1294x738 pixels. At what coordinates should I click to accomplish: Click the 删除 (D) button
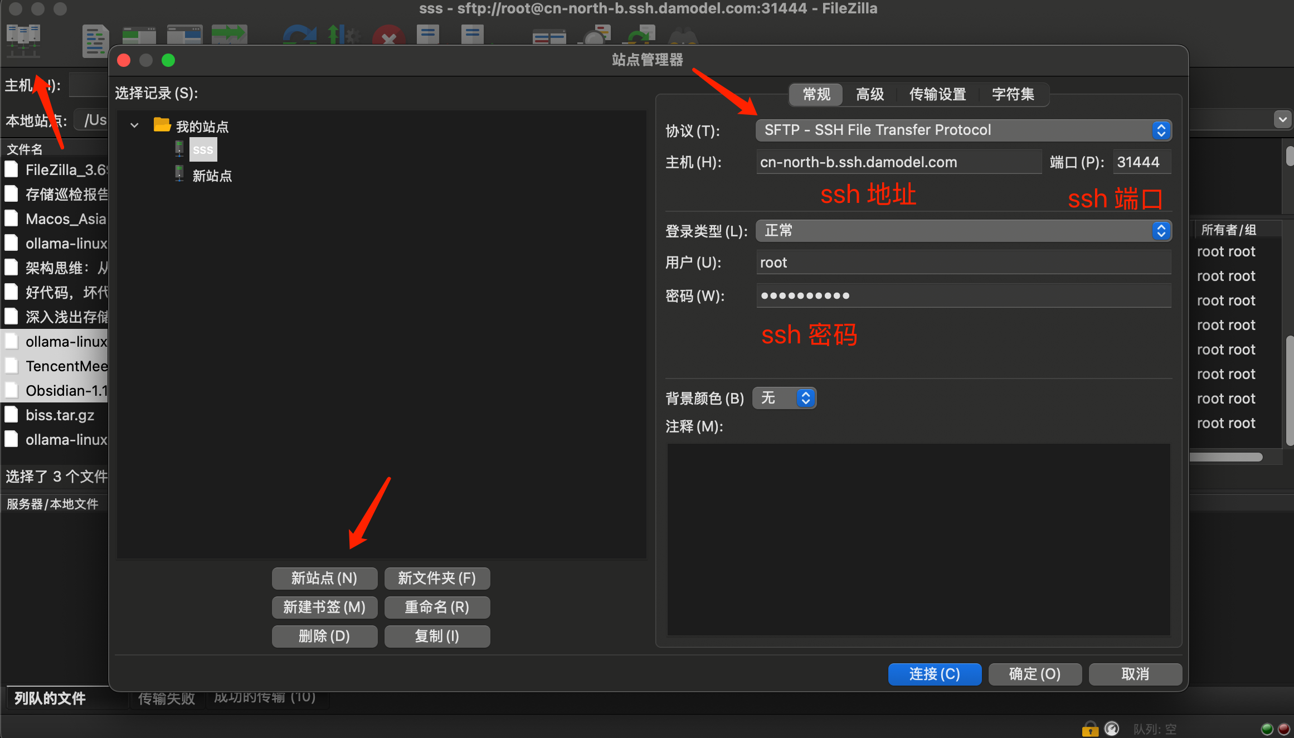tap(324, 636)
